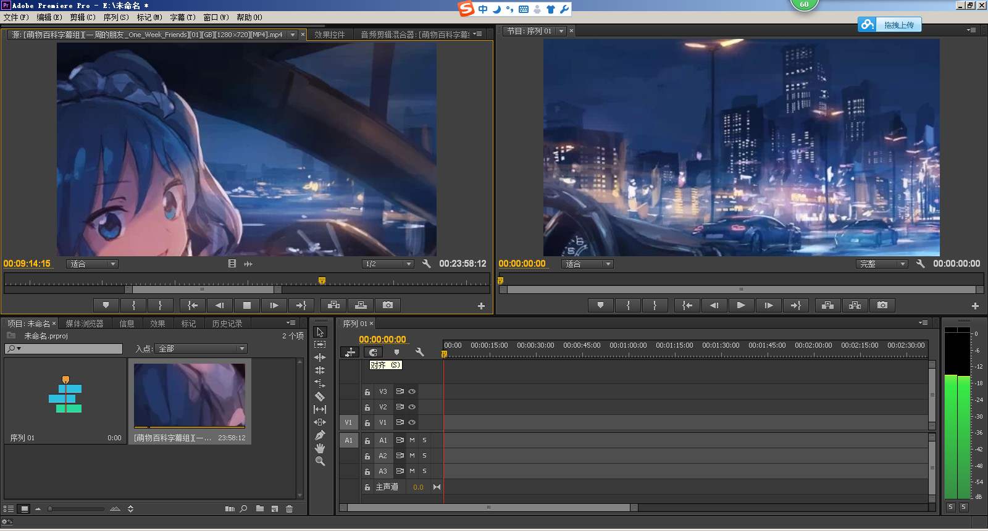988x531 pixels.
Task: Switch to 媒体浏览器 tab
Action: point(85,324)
